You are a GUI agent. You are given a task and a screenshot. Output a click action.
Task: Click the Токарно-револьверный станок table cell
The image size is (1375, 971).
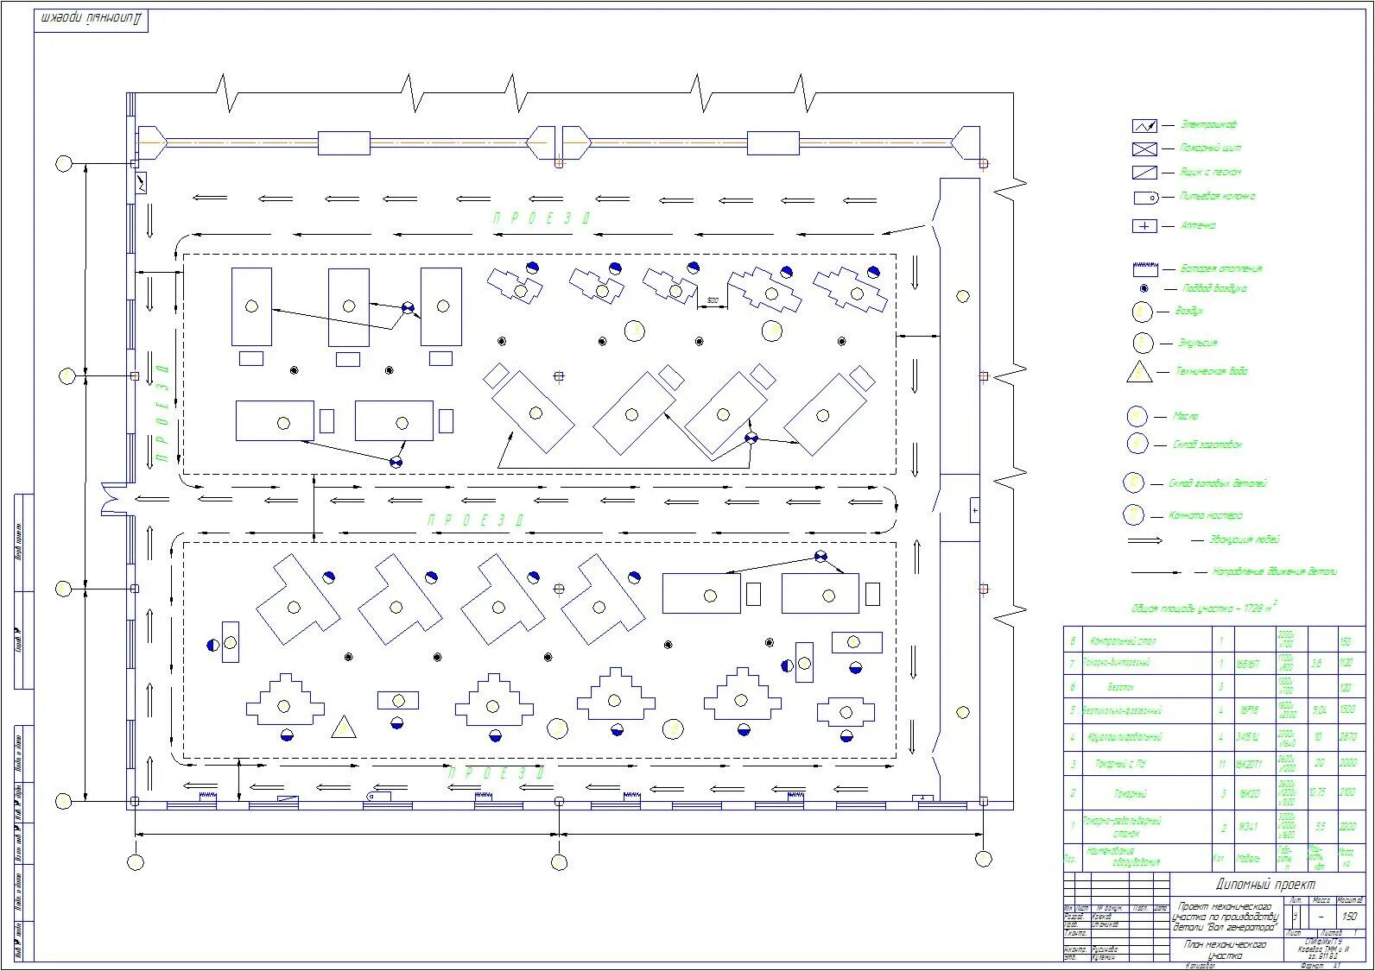[x=1147, y=827]
